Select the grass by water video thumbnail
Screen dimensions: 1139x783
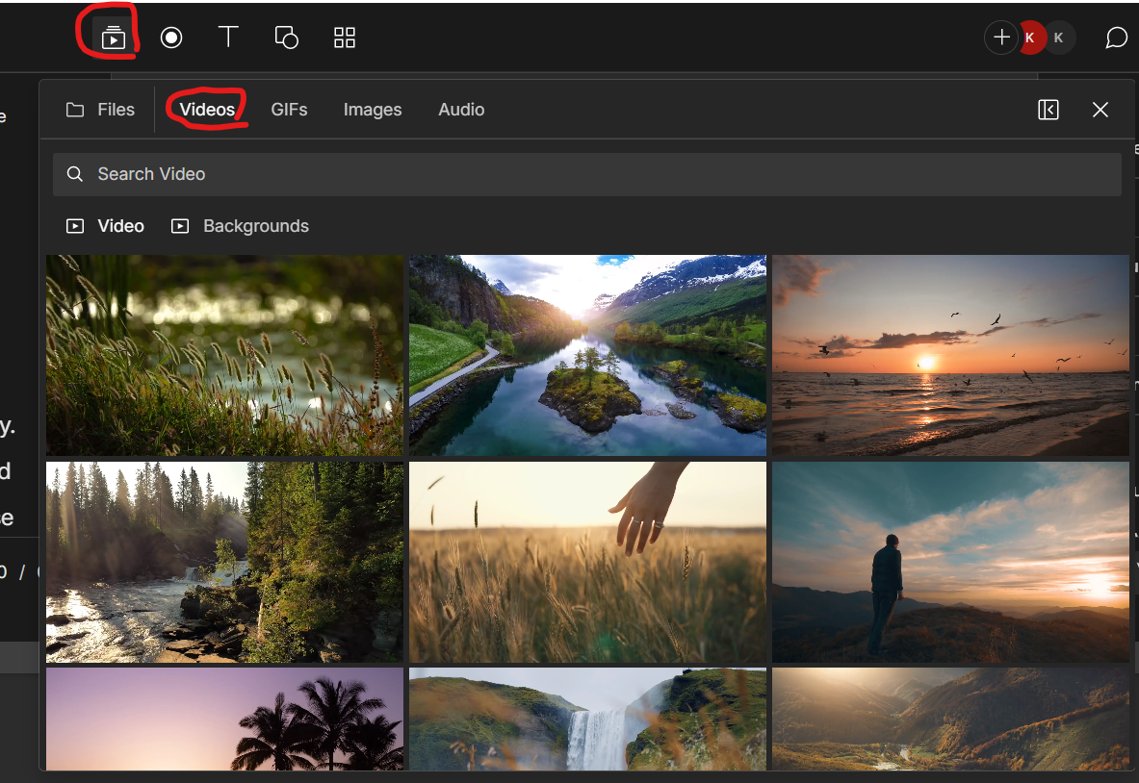coord(224,355)
